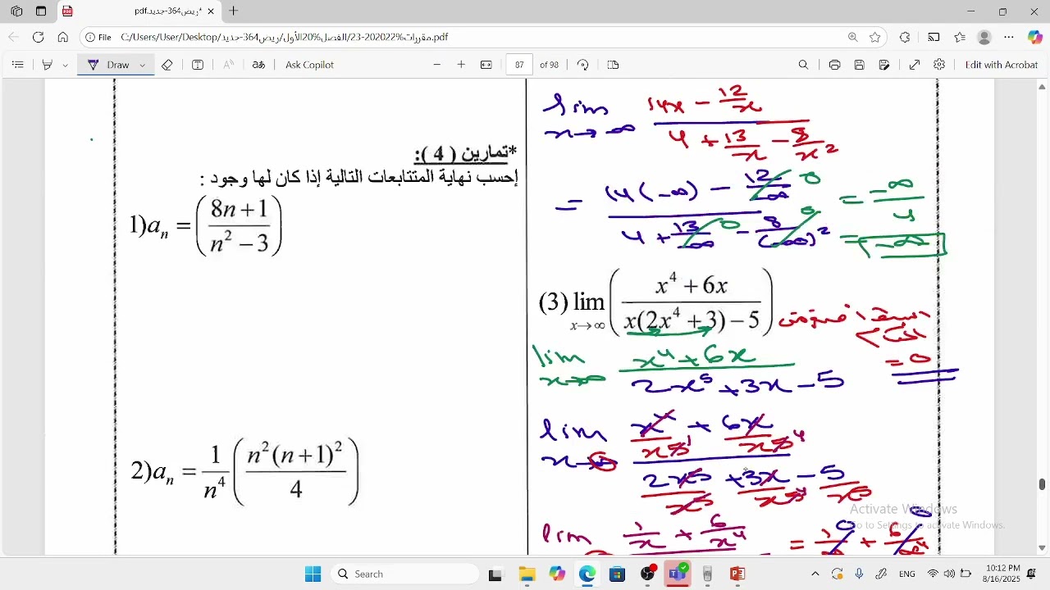Open PowerPoint from taskbar
This screenshot has height=590, width=1050.
[737, 574]
